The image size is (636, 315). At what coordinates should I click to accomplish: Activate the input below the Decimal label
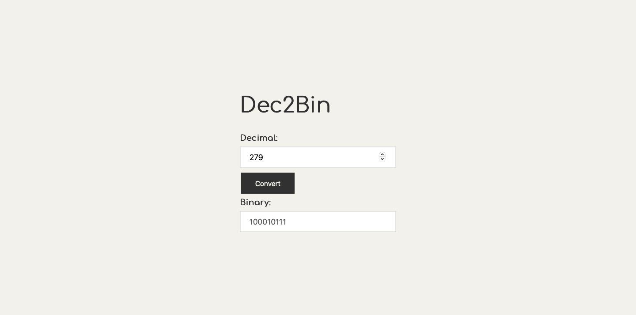coord(318,157)
